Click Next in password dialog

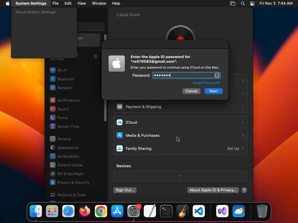213,91
